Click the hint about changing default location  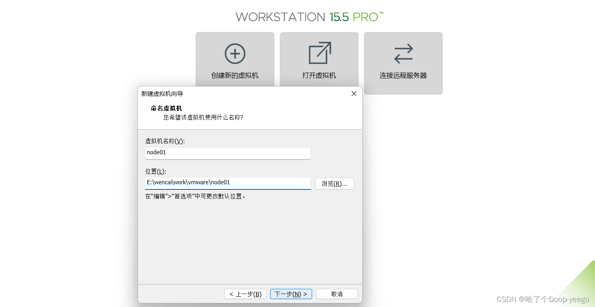pyautogui.click(x=196, y=196)
